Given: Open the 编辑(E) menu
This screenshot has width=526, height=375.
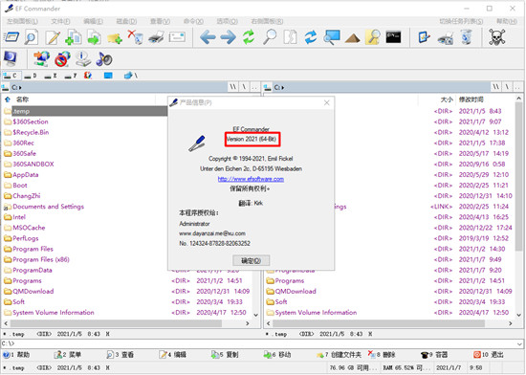Looking at the screenshot, I should pyautogui.click(x=94, y=21).
